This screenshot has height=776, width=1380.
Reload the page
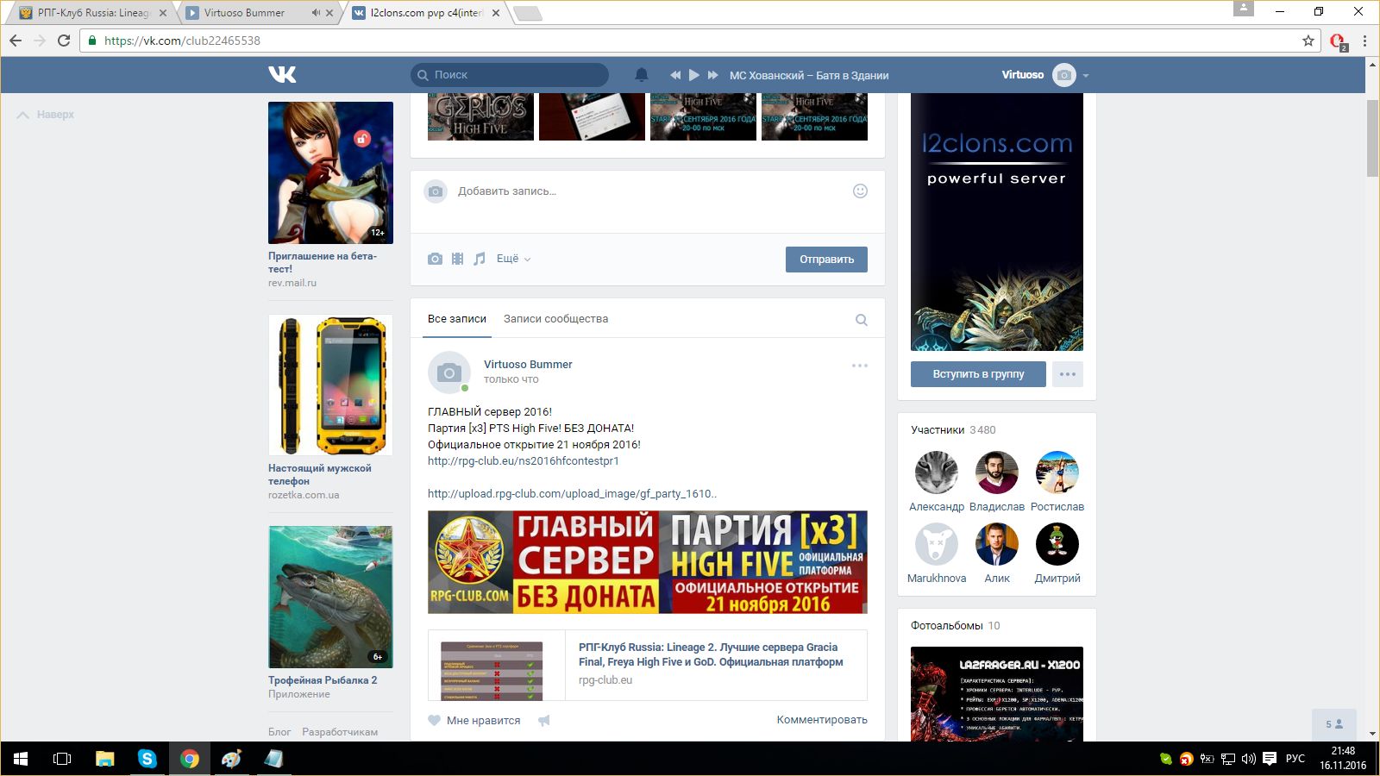tap(64, 41)
